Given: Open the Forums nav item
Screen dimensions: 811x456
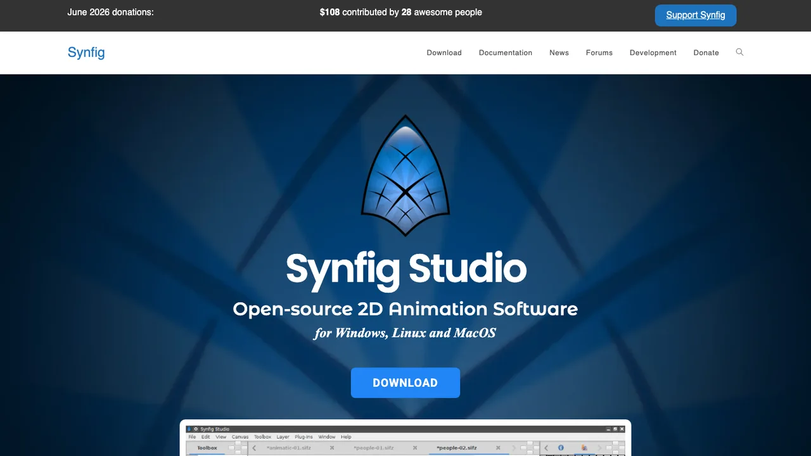Looking at the screenshot, I should click(599, 53).
